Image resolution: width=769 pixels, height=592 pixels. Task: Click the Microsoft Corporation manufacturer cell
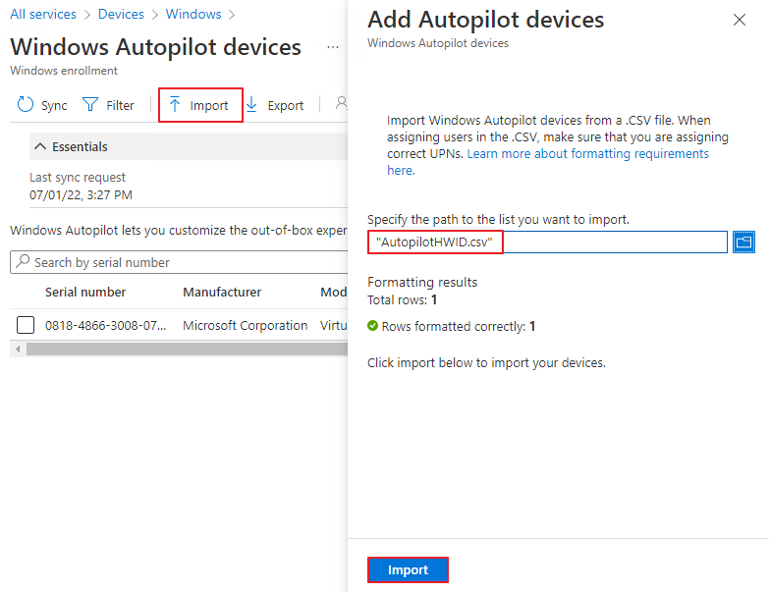(246, 325)
